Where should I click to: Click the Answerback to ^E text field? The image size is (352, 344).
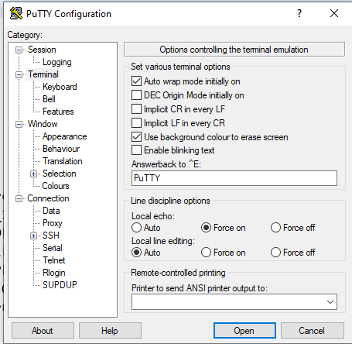point(234,178)
